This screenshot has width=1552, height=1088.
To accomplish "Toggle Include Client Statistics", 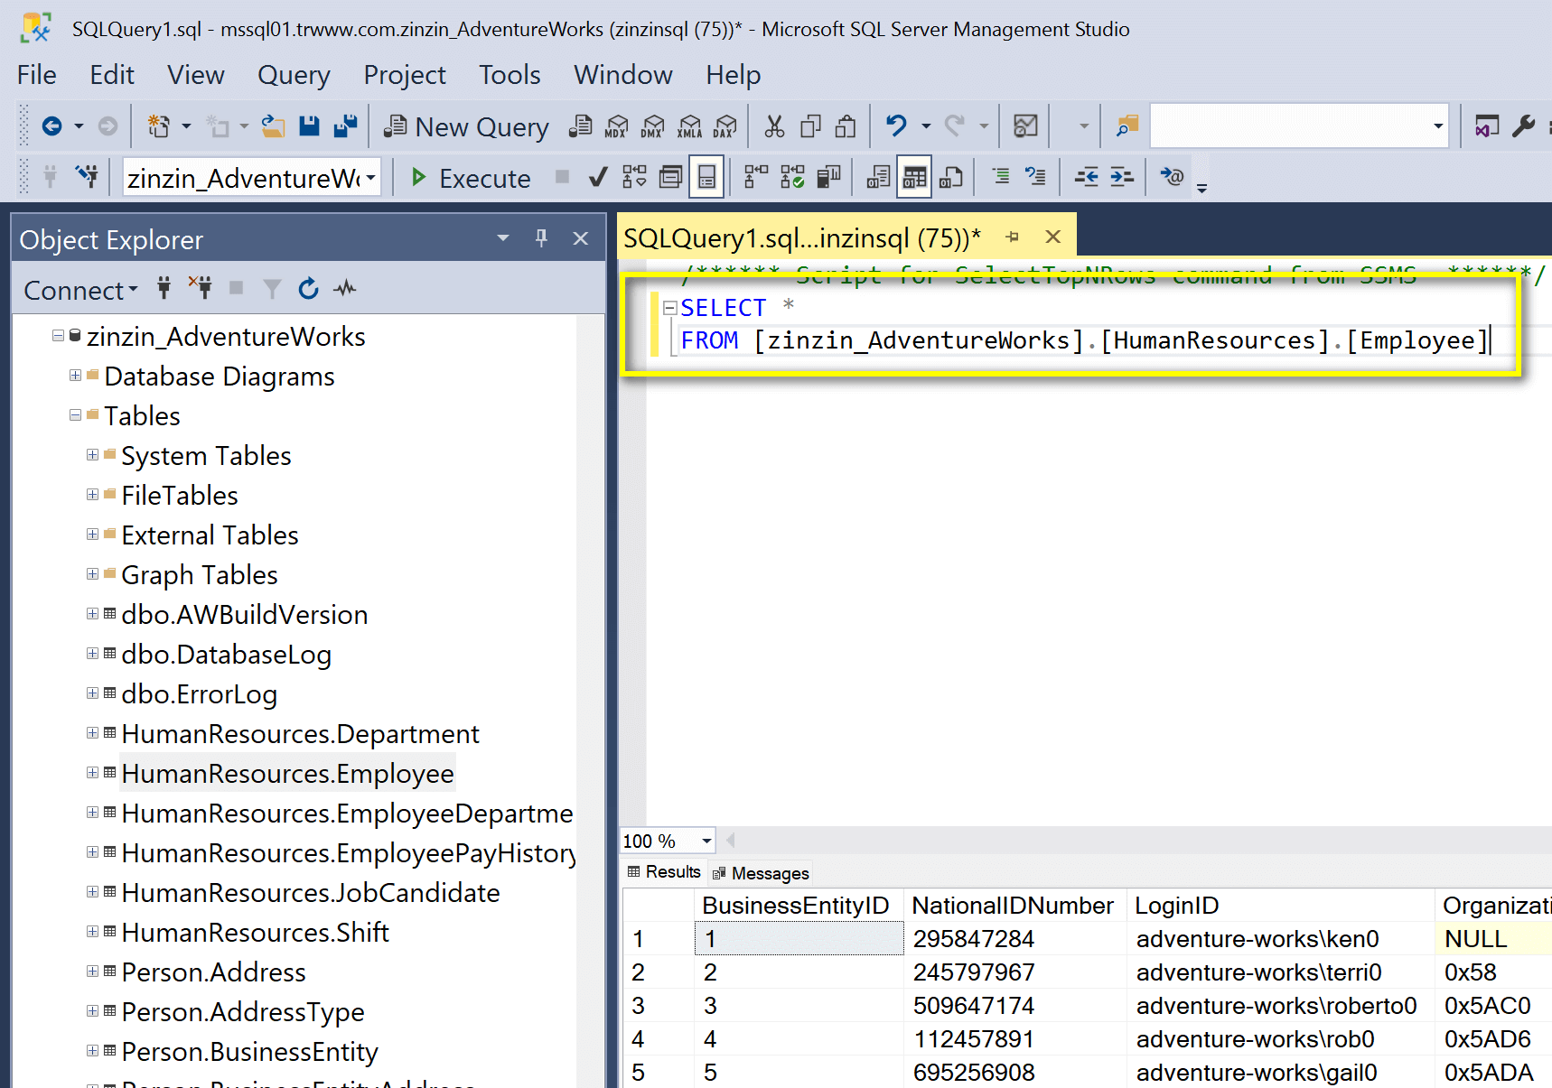I will [x=828, y=177].
